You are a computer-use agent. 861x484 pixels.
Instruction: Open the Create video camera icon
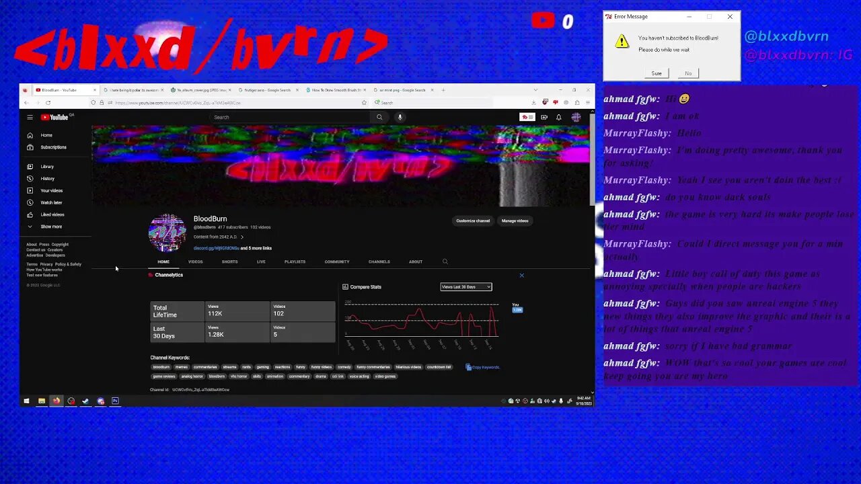point(544,117)
